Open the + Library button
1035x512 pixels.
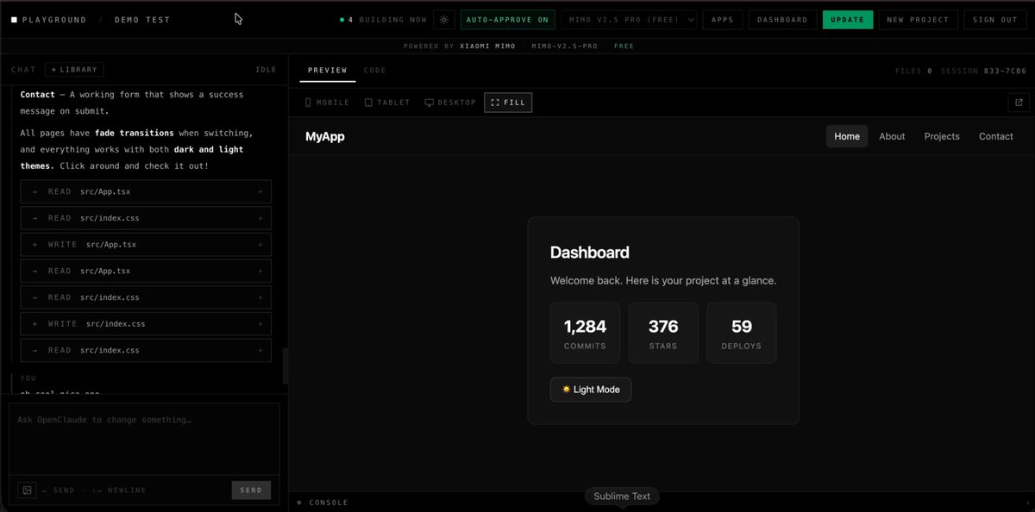coord(75,70)
